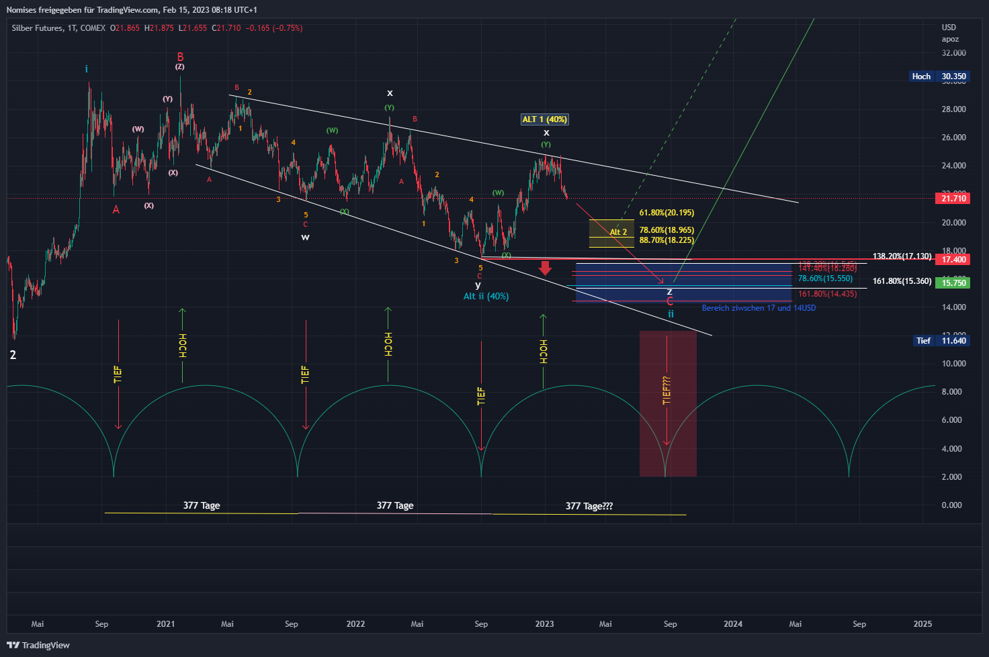Click the 61.80%(20.195) Fibonacci level

tap(666, 213)
